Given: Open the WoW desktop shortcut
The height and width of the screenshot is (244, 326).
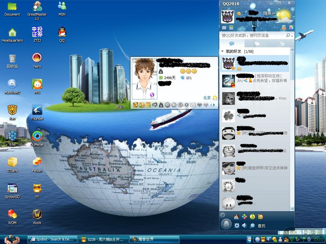Looking at the screenshot, I should pos(37,217).
